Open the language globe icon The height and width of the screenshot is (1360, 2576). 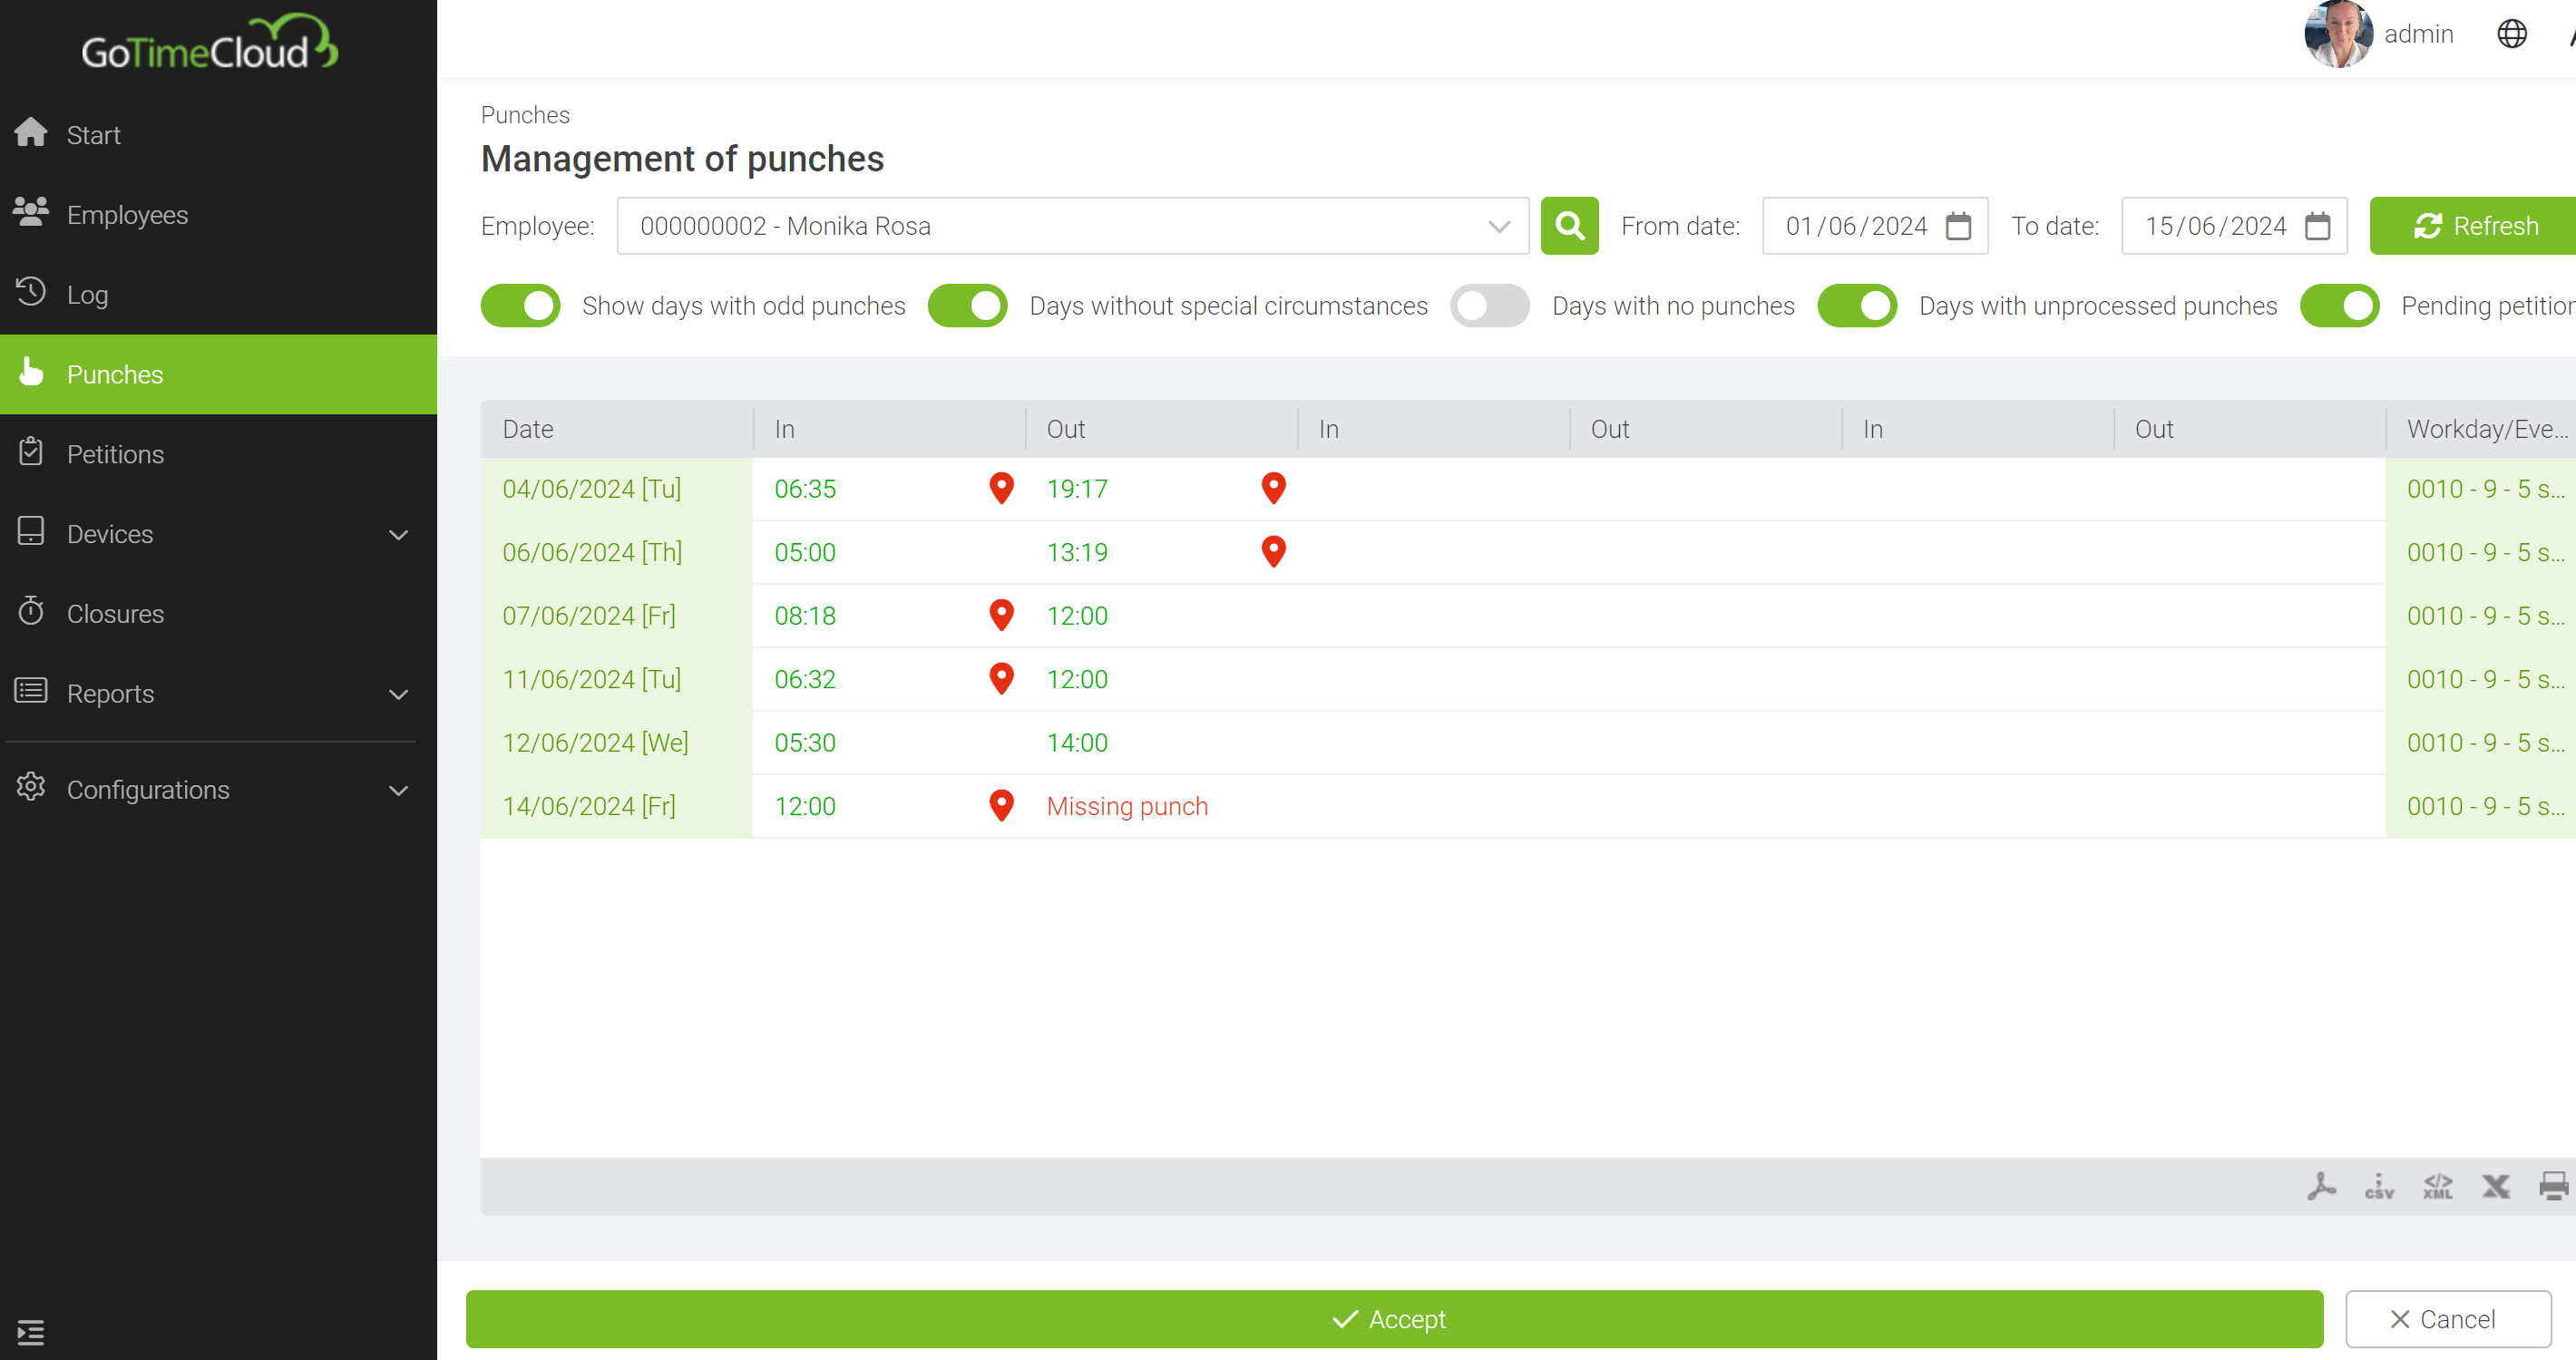2512,34
